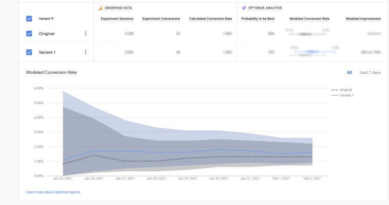Open Learn more about Optimize reports link
Image resolution: width=389 pixels, height=205 pixels.
(x=53, y=192)
